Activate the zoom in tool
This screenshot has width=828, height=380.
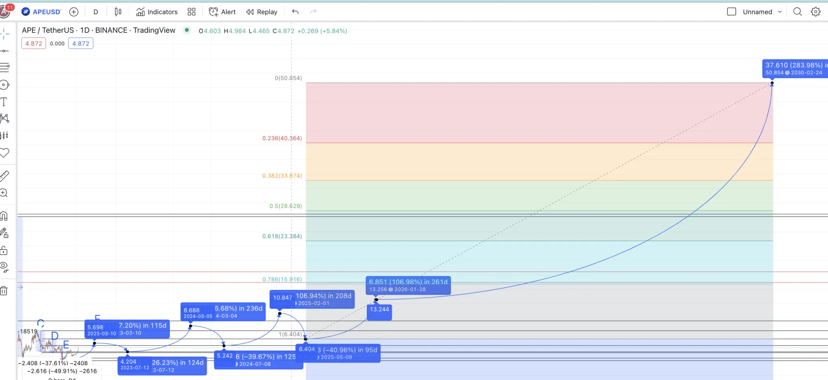[4, 193]
